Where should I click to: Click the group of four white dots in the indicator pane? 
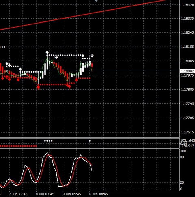pos(48,141)
